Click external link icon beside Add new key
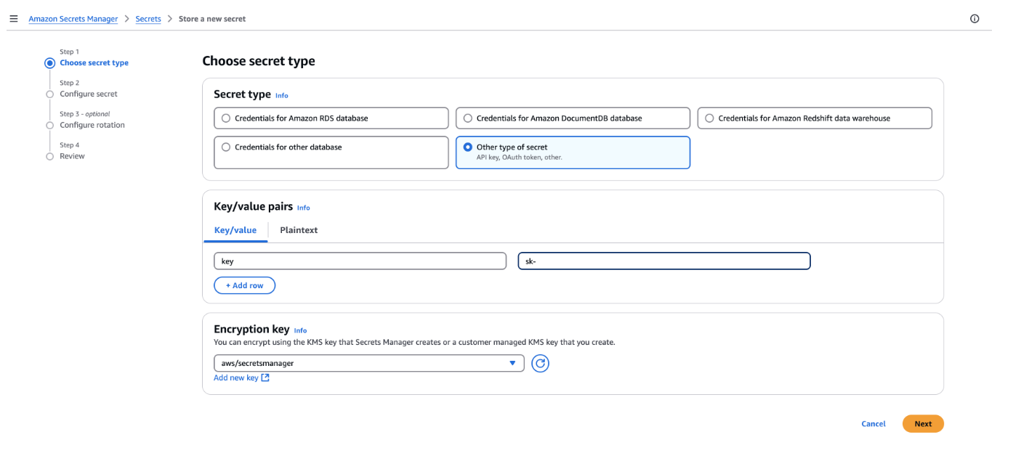1021x461 pixels. [x=265, y=378]
